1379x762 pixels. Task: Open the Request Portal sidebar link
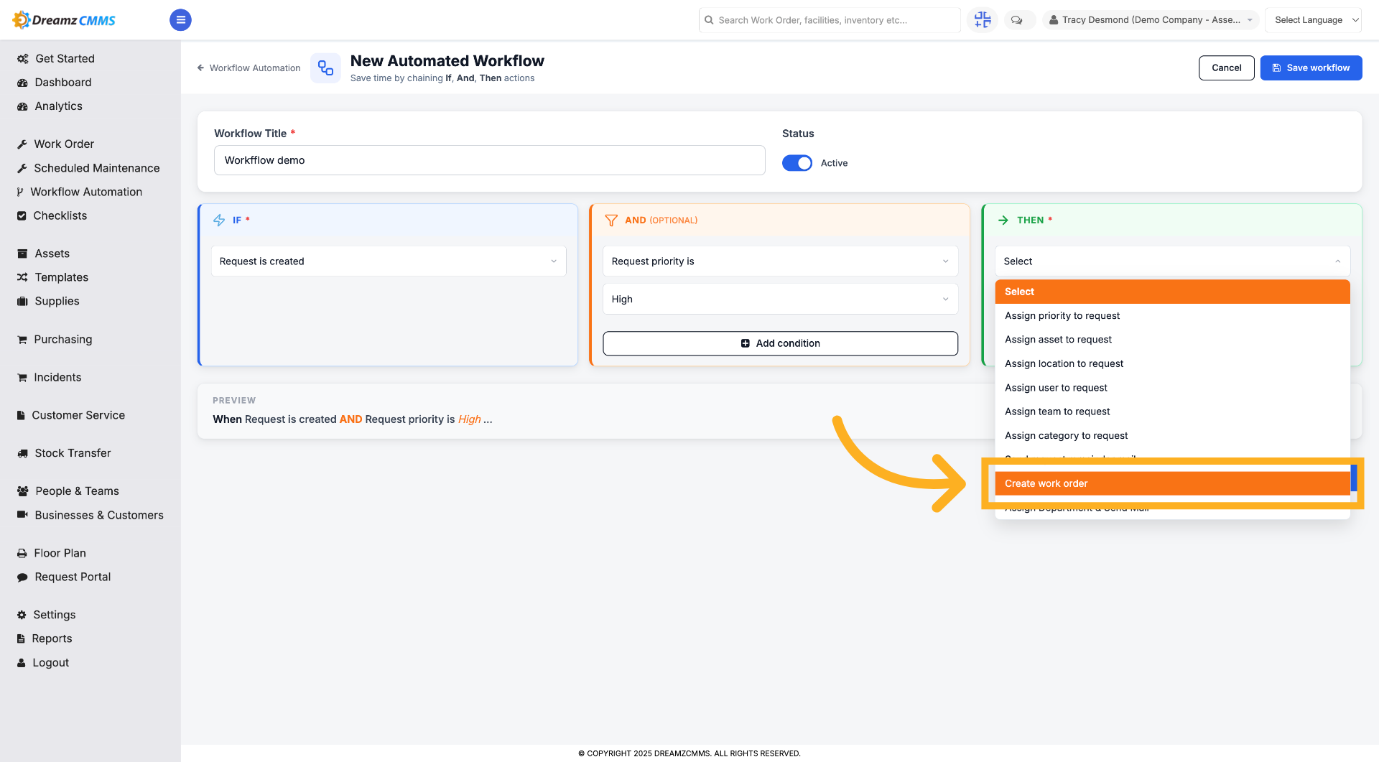[73, 577]
